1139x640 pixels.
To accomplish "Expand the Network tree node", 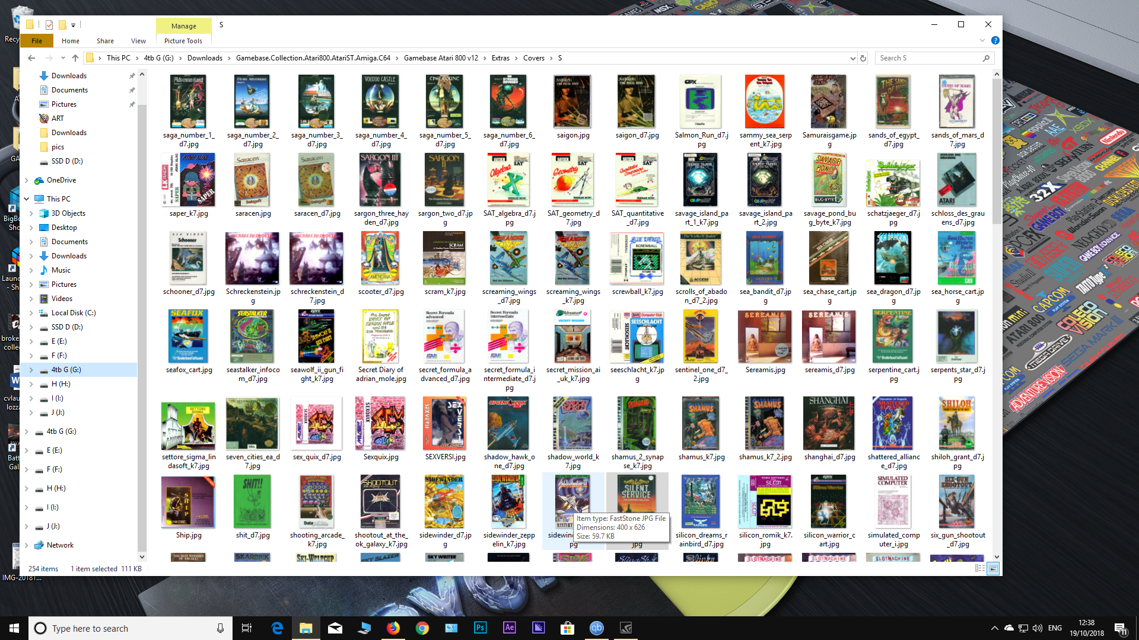I will click(27, 545).
